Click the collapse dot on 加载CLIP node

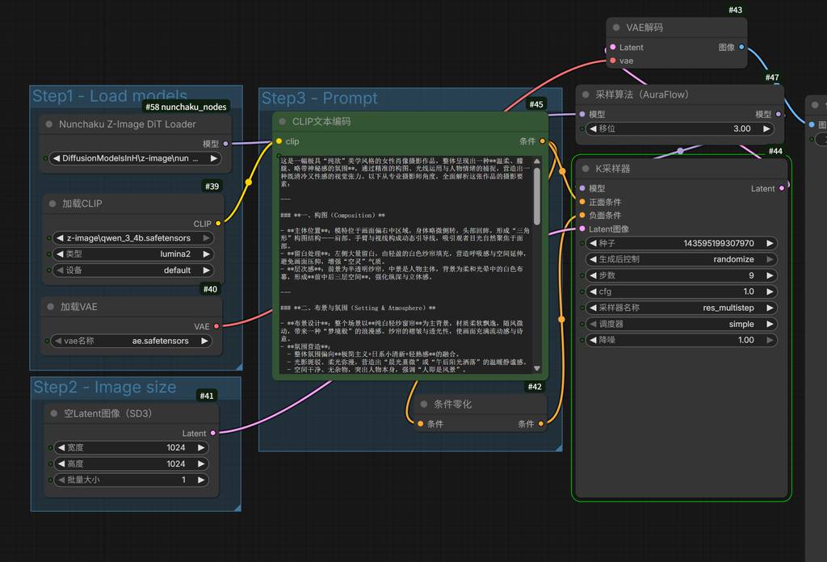(x=52, y=203)
